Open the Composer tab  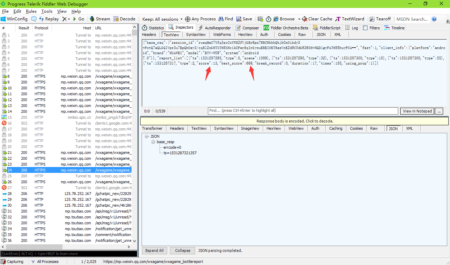(247, 28)
